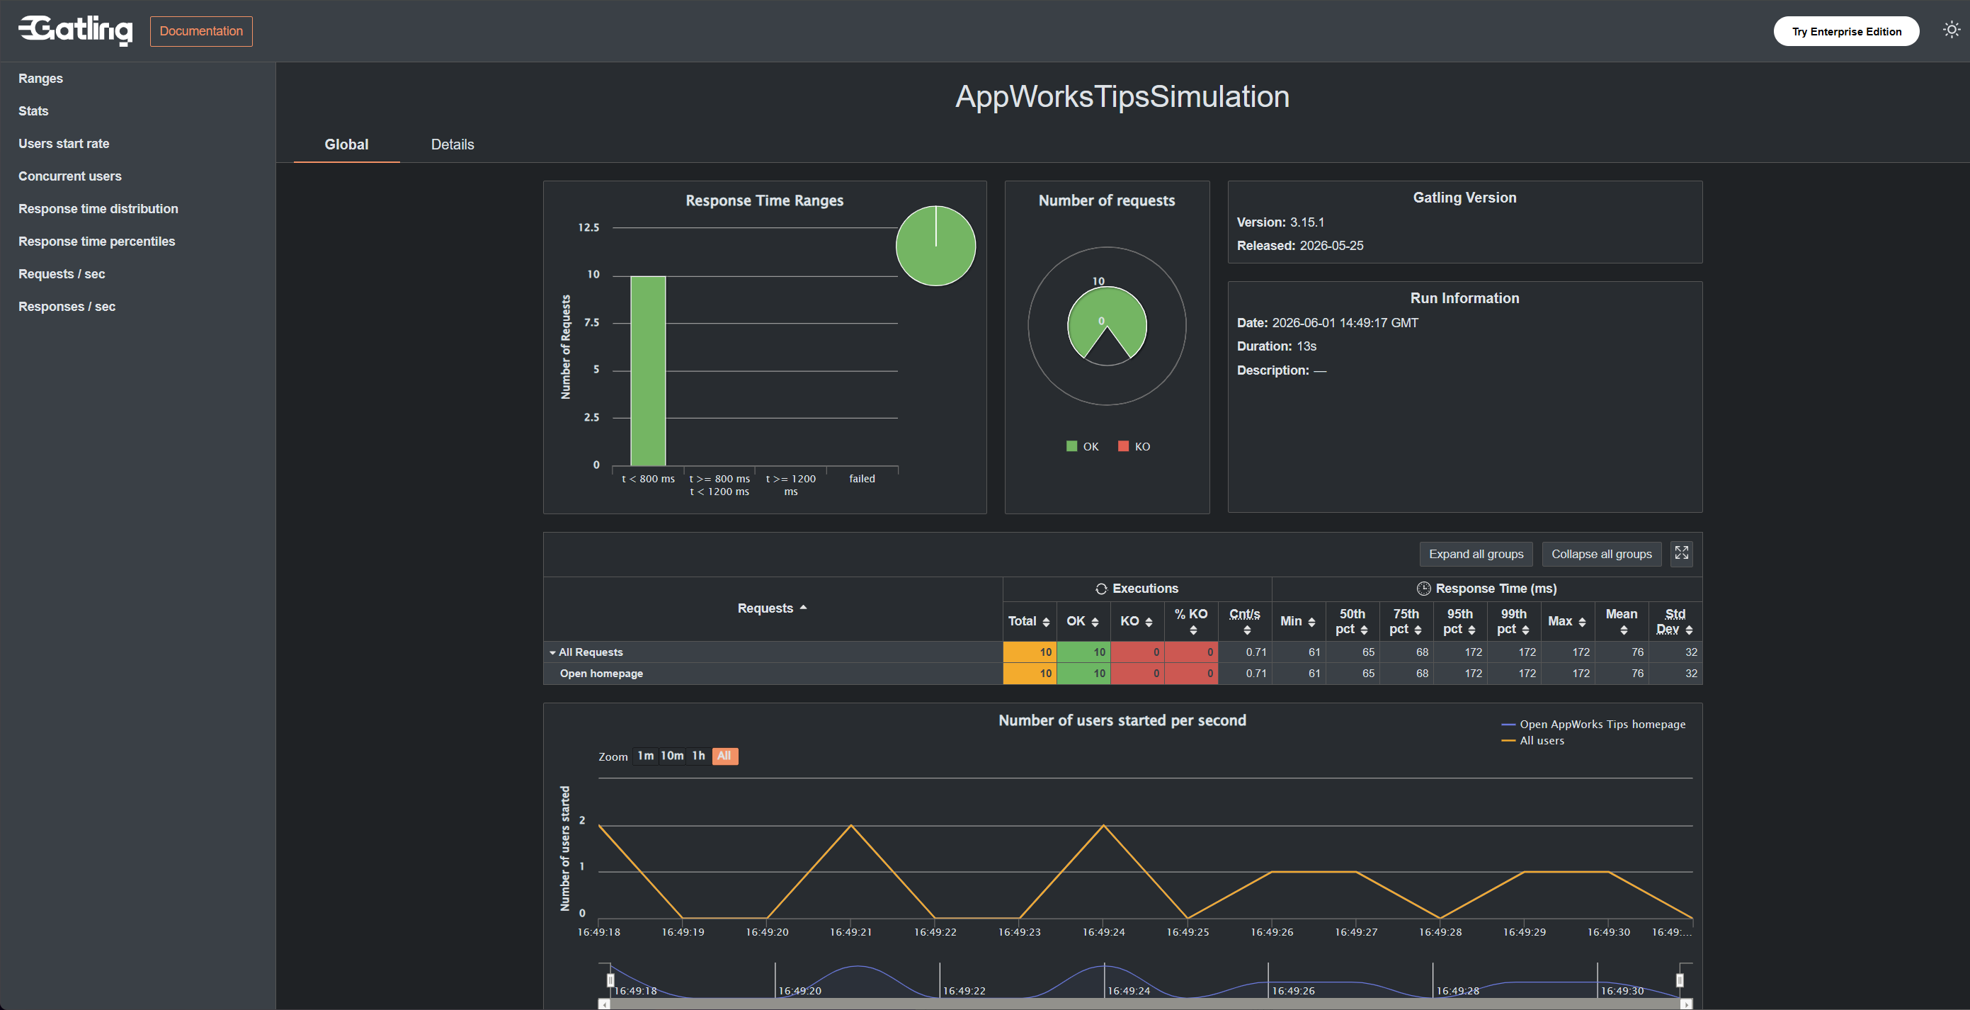
Task: Sort Requests column ascending arrow
Action: tap(803, 608)
